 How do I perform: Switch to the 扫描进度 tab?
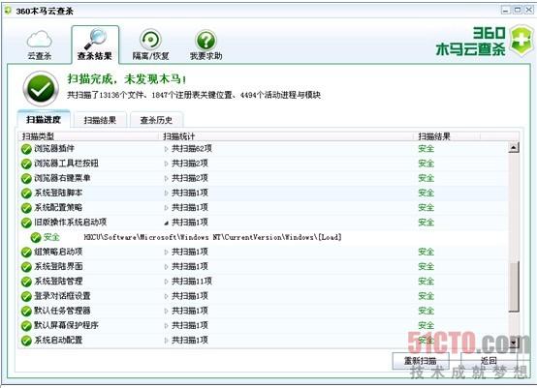click(x=44, y=119)
